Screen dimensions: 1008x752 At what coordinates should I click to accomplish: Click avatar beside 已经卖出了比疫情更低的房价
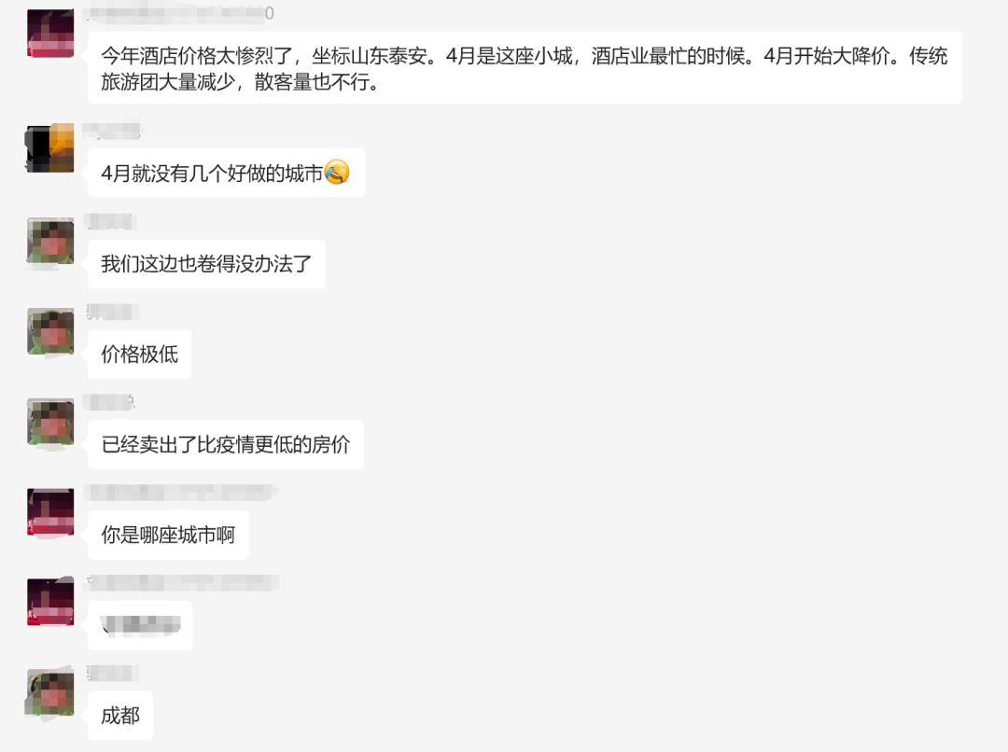[50, 422]
